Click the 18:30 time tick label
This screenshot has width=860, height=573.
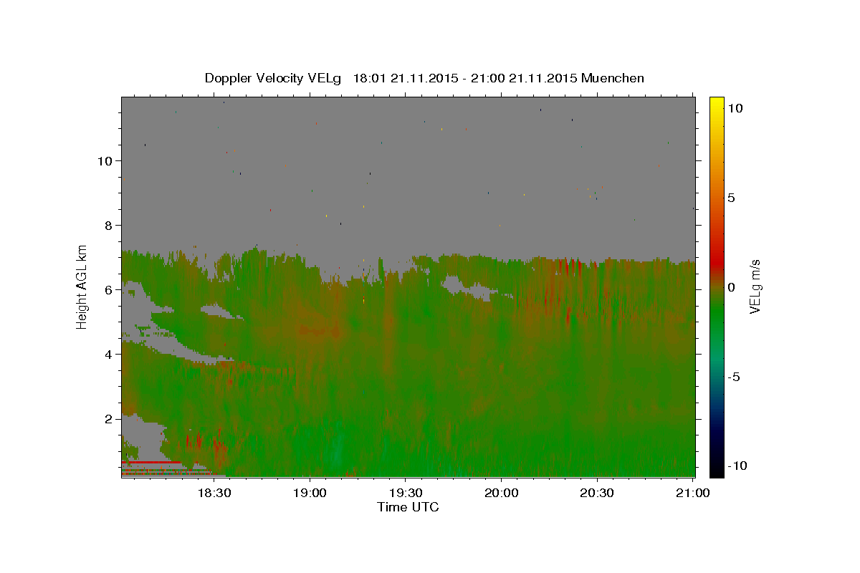point(214,493)
